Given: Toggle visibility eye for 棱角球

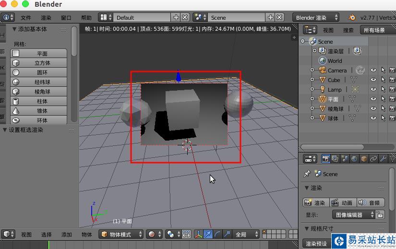Looking at the screenshot, I should [x=373, y=108].
